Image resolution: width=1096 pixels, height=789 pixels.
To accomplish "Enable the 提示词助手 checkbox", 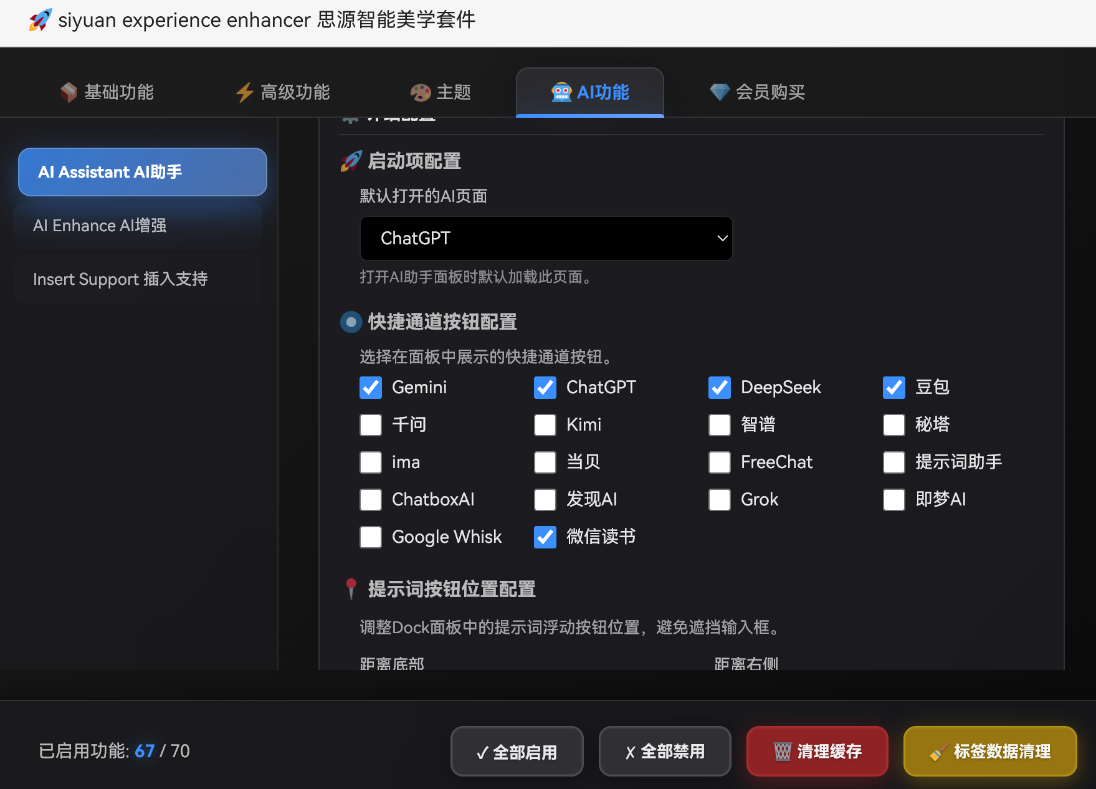I will 894,462.
